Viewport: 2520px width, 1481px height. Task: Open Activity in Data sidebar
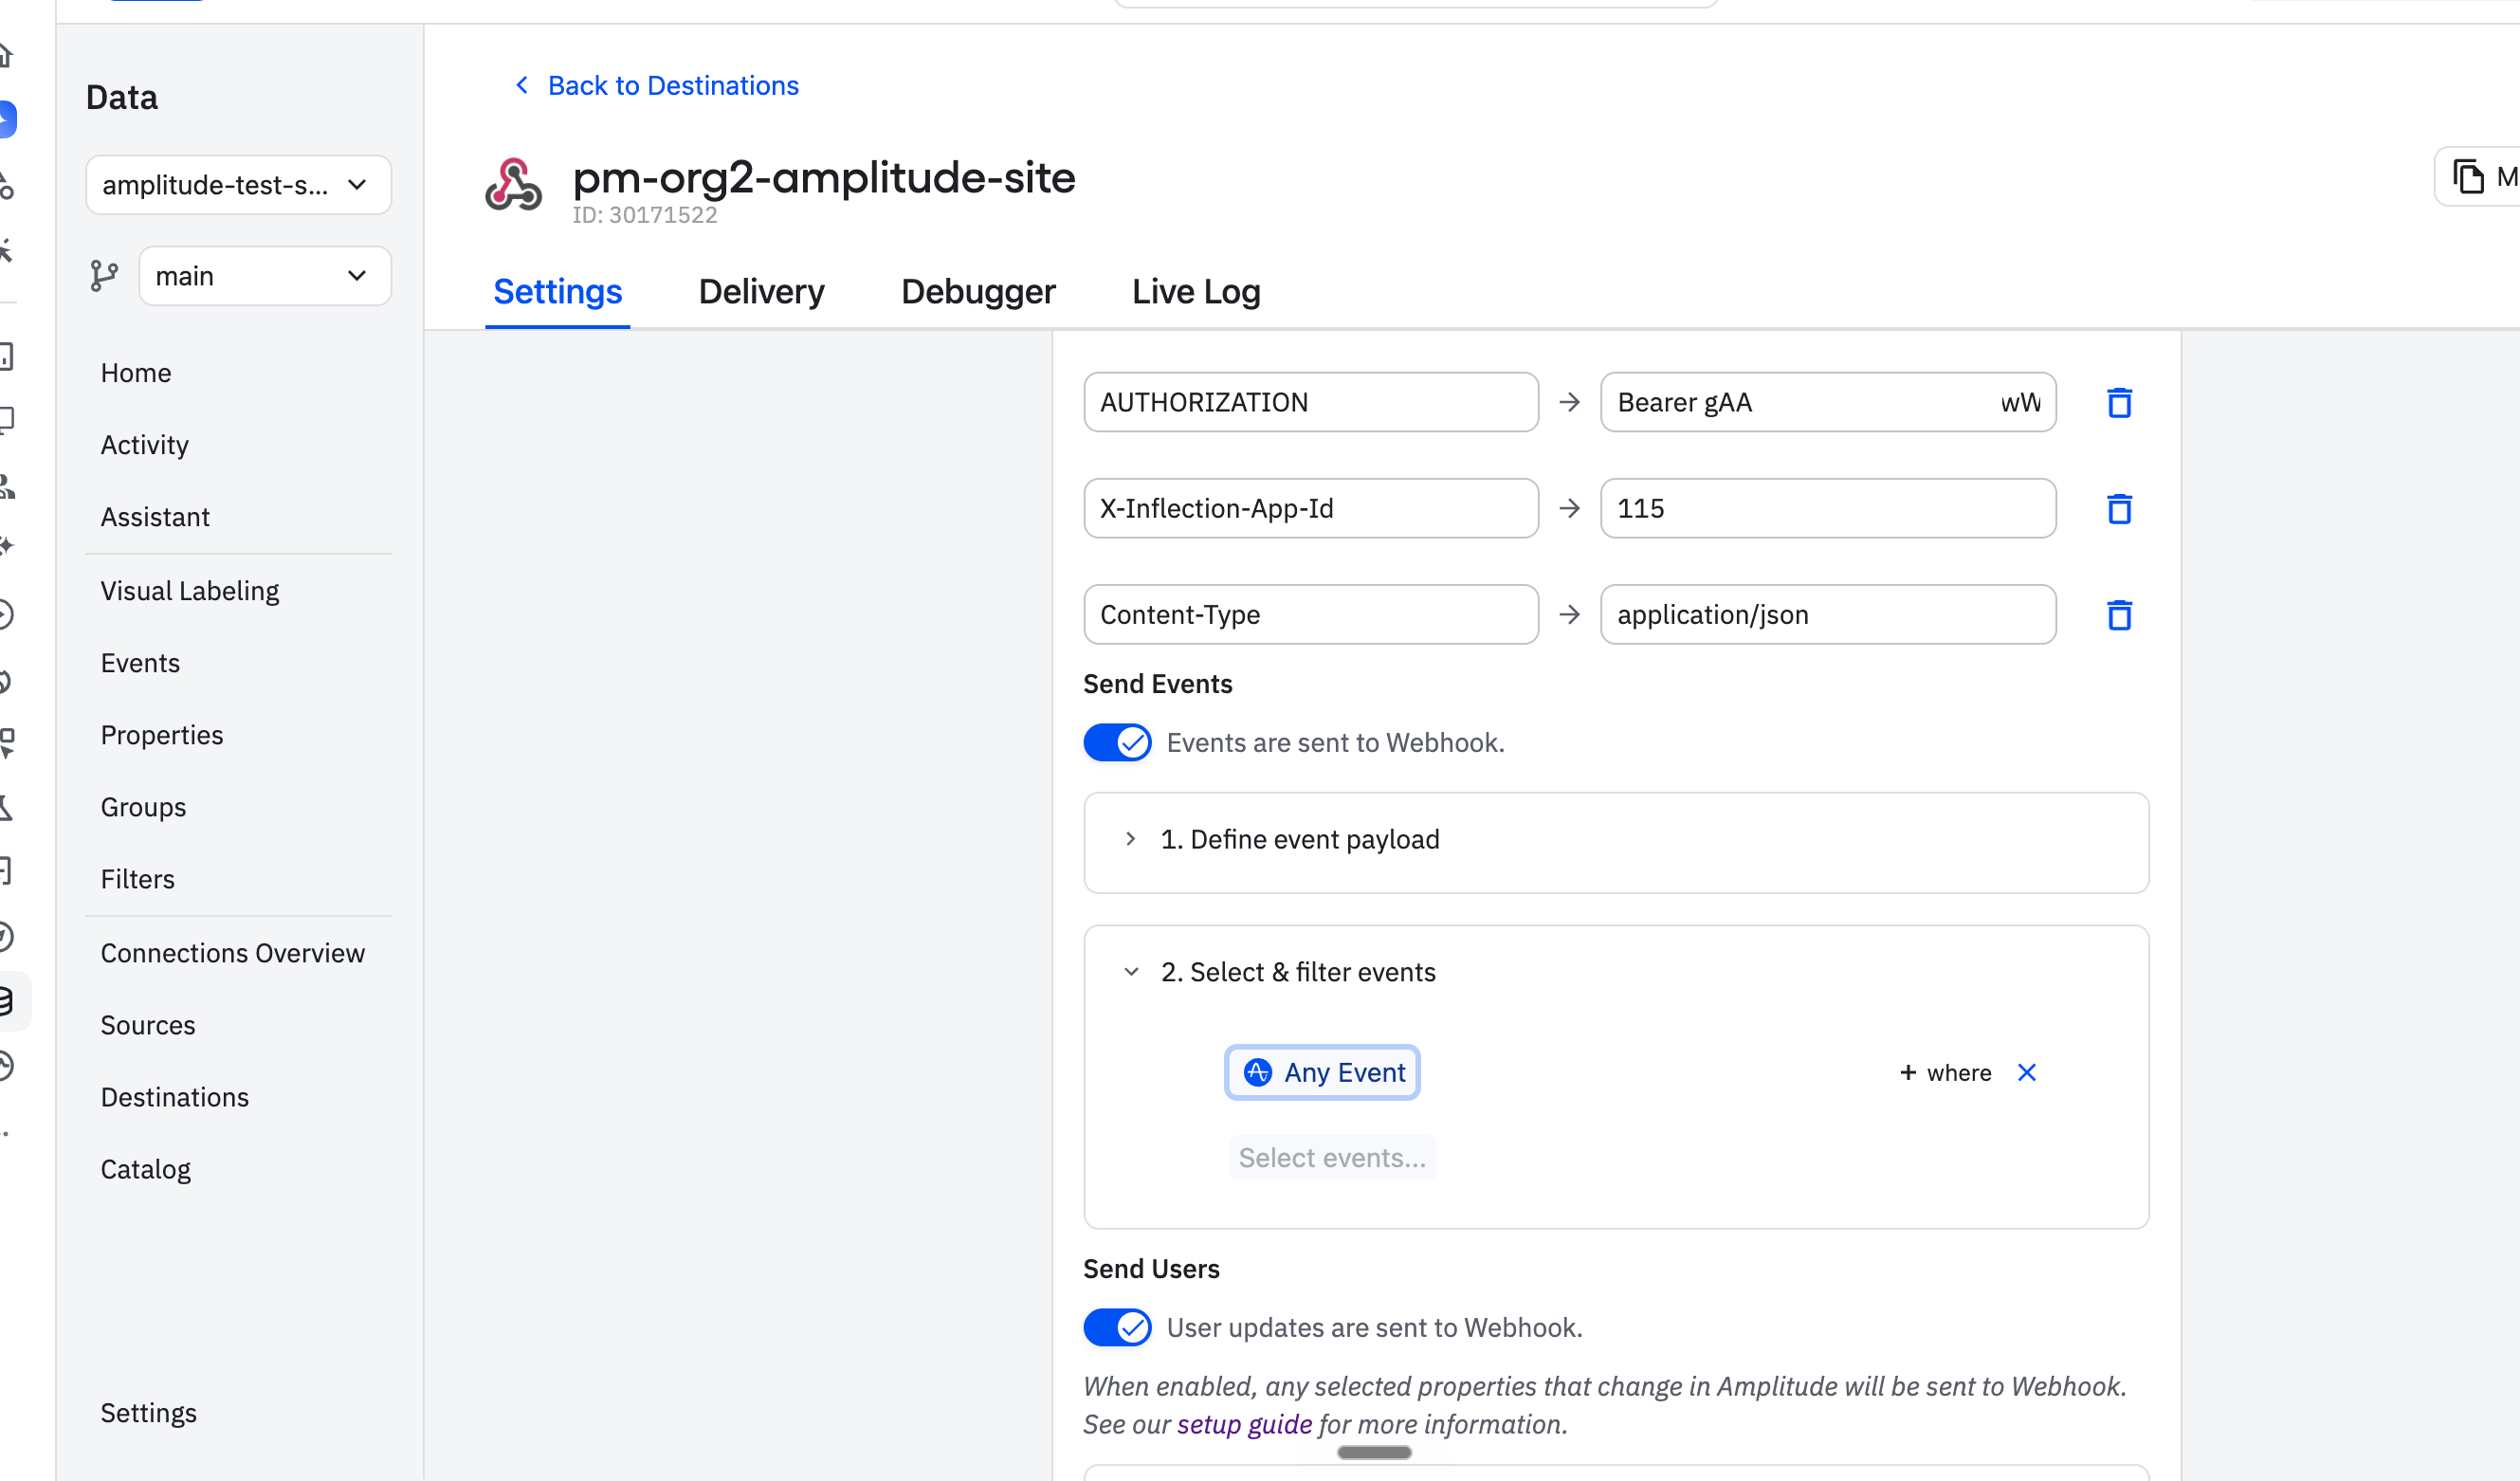coord(144,445)
